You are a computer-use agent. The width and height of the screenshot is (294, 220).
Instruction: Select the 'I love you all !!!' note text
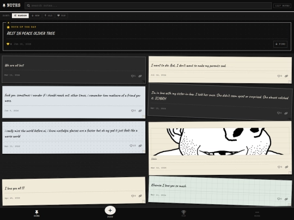pos(15,188)
